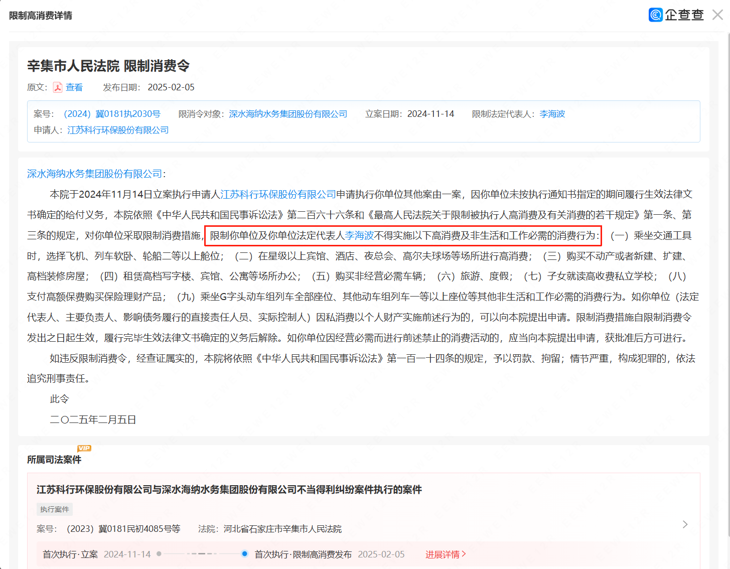This screenshot has width=730, height=569.
Task: Click legal representative 李海波 in the info box
Action: (x=552, y=114)
